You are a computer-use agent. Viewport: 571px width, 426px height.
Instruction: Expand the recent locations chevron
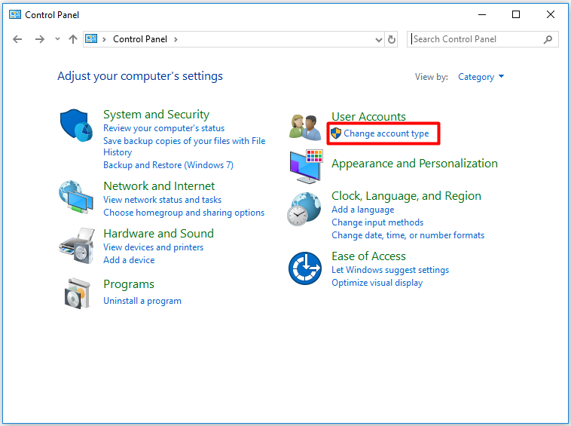click(x=57, y=39)
